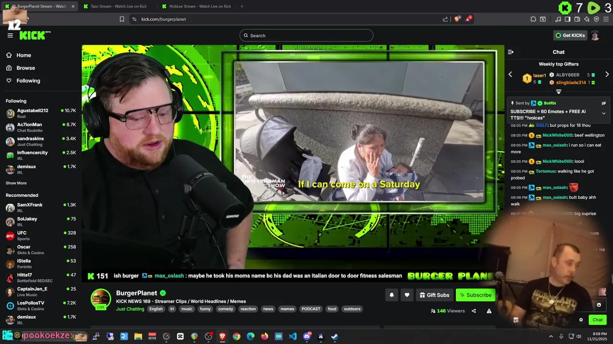Image resolution: width=613 pixels, height=344 pixels.
Task: Open LosPollosTV recommended channel
Action: pyautogui.click(x=41, y=305)
